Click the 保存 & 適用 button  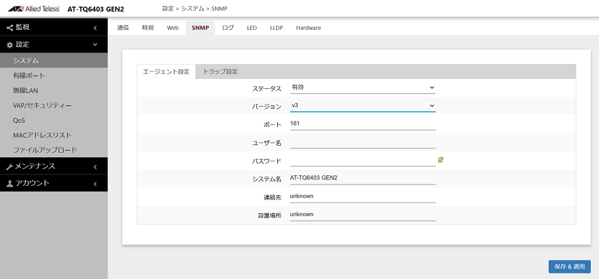[570, 267]
